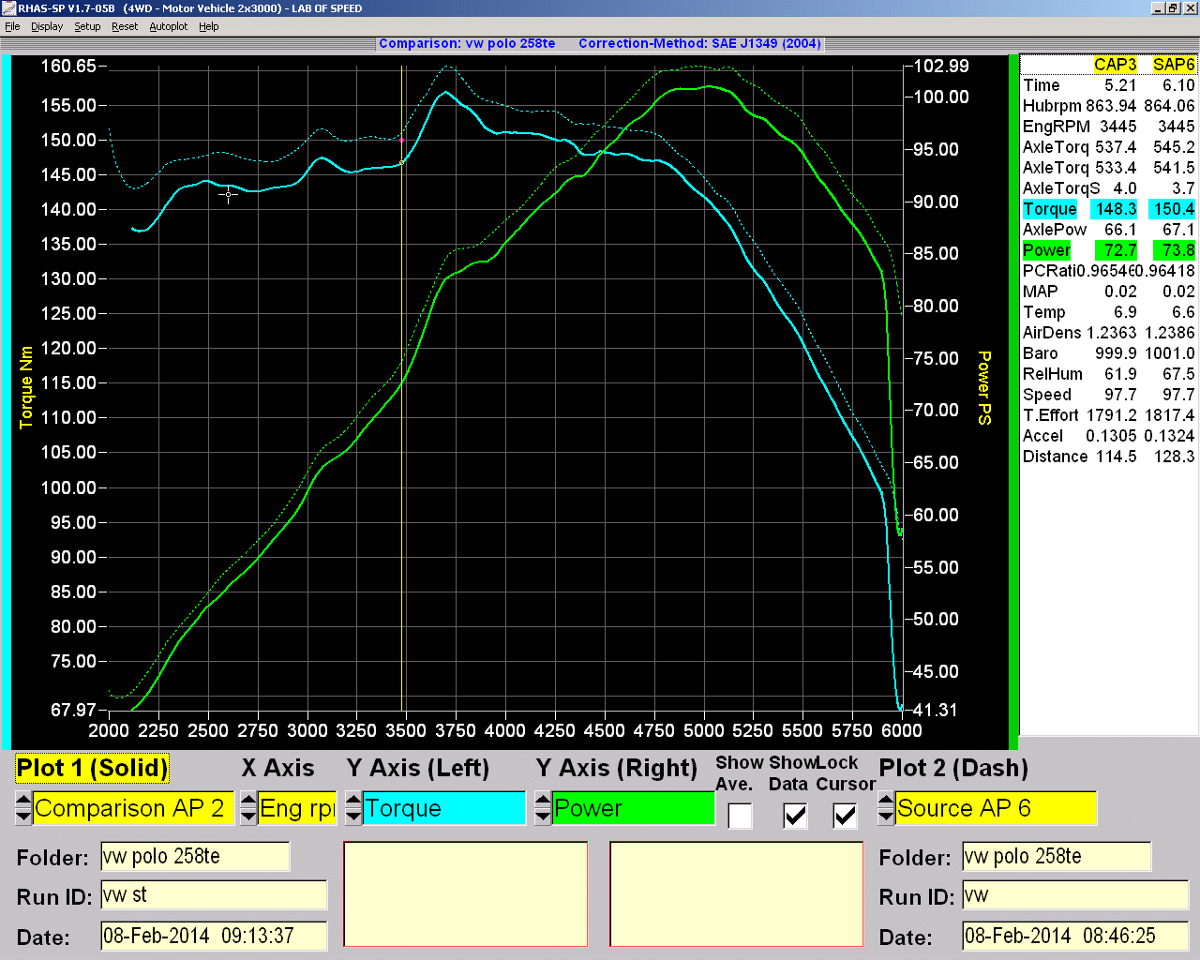The width and height of the screenshot is (1200, 960).
Task: Click the stepper arrows beside Source AP 6
Action: pyautogui.click(x=886, y=808)
